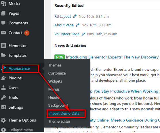Click the Templates folder icon
Viewport: 160px width, 133px height.
tap(3, 55)
